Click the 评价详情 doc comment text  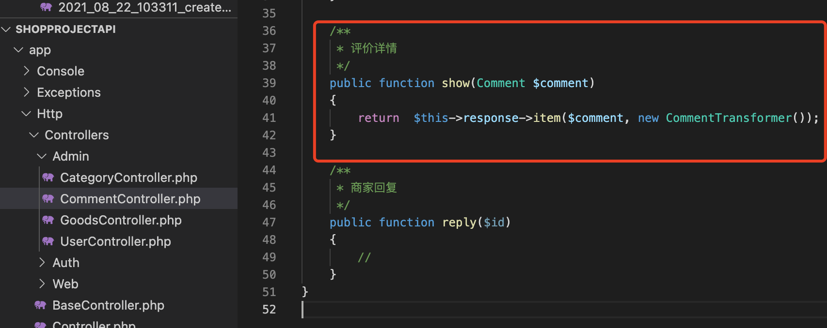tap(374, 48)
